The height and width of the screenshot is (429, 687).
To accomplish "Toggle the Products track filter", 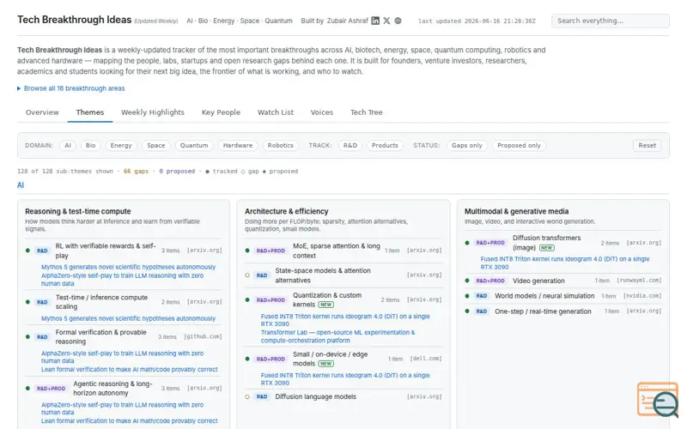I will pyautogui.click(x=385, y=145).
